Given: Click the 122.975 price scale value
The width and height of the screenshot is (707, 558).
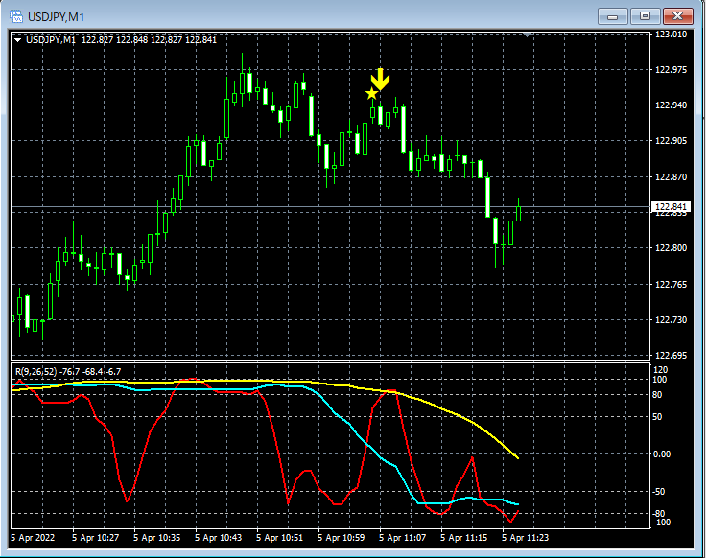Looking at the screenshot, I should tap(671, 69).
